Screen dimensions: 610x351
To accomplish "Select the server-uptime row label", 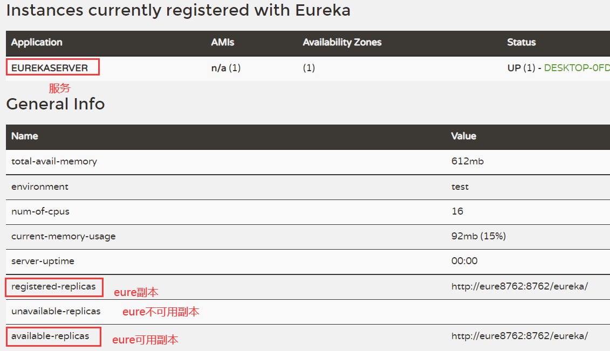I will coord(43,261).
